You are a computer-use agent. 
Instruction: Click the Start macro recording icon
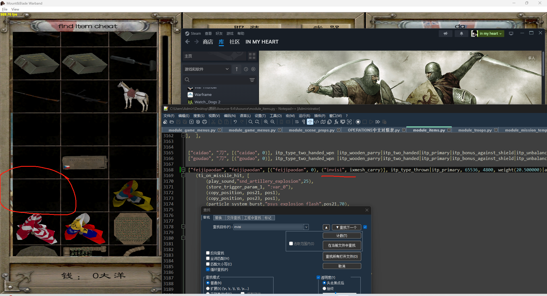(x=358, y=122)
